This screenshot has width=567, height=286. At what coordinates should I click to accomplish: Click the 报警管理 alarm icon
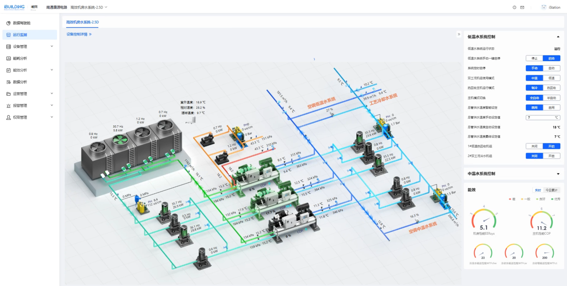click(x=8, y=105)
